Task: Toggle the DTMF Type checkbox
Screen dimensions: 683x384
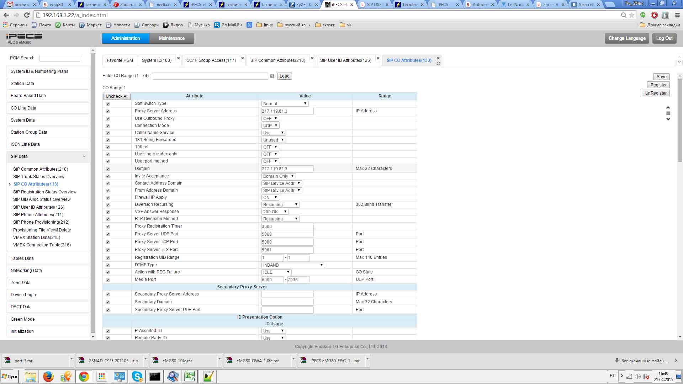Action: pyautogui.click(x=108, y=265)
